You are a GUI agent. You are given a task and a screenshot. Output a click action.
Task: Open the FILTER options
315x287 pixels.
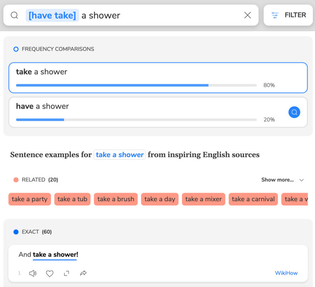coord(289,15)
